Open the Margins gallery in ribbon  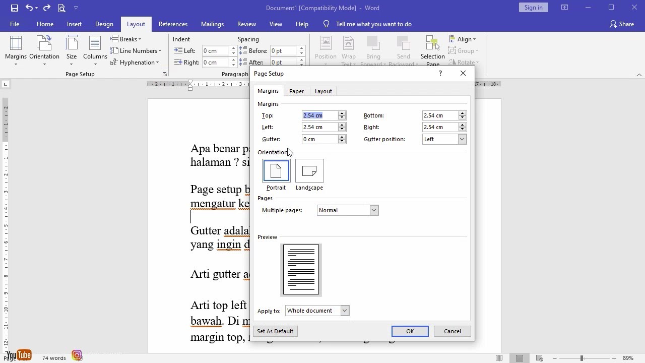[16, 50]
